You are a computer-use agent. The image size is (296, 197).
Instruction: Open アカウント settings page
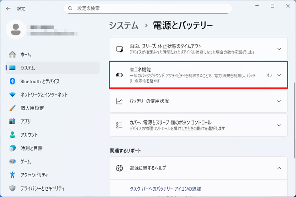pos(29,135)
